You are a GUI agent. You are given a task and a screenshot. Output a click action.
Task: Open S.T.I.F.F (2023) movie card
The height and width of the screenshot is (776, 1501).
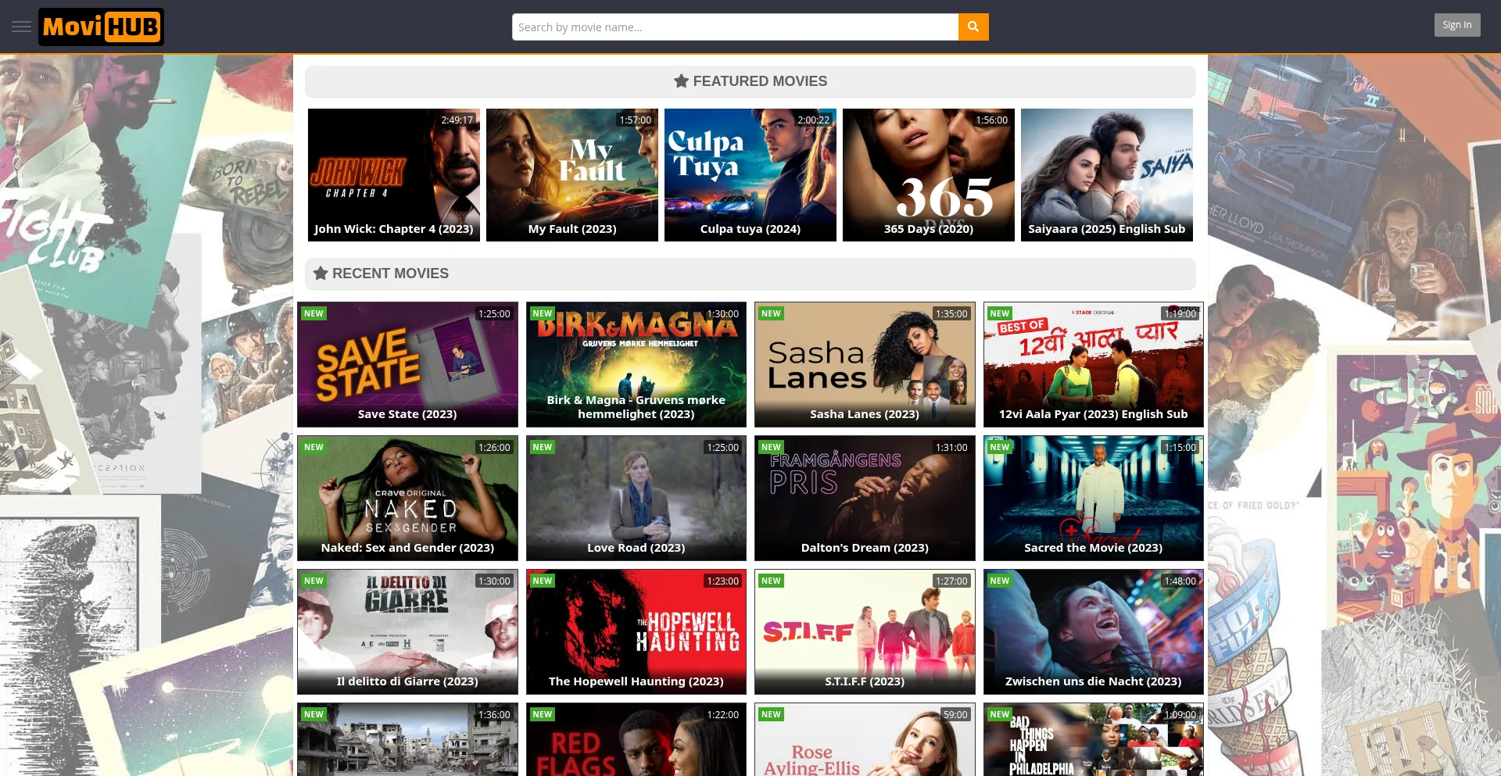pos(865,631)
